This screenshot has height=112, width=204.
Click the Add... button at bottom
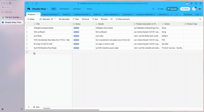(x=37, y=107)
